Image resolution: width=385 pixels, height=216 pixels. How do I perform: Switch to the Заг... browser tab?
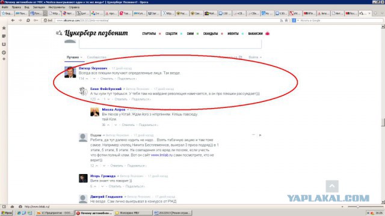[153, 13]
